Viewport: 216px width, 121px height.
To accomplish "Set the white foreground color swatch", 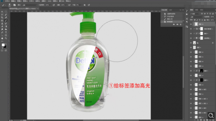I will pyautogui.click(x=3, y=45).
